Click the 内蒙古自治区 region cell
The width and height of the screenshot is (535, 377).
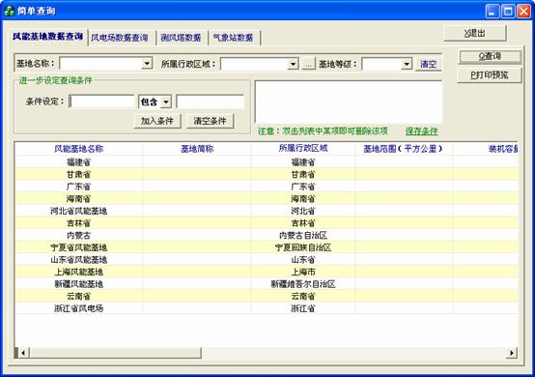pyautogui.click(x=303, y=235)
